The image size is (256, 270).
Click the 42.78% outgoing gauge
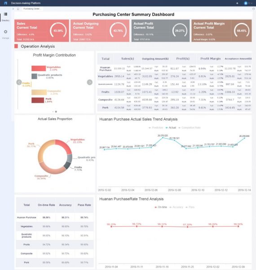click(x=118, y=31)
